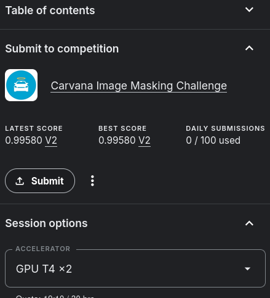Expand the Table of contents chevron
This screenshot has width=270, height=298.
point(249,10)
